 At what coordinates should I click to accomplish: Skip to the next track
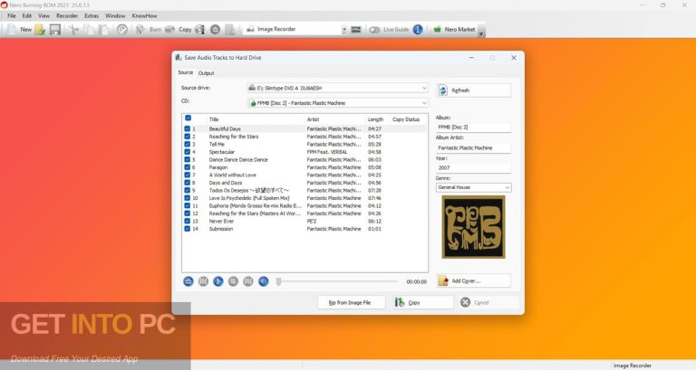[248, 281]
